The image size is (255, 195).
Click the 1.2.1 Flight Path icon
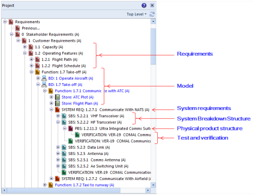[x=37, y=60]
